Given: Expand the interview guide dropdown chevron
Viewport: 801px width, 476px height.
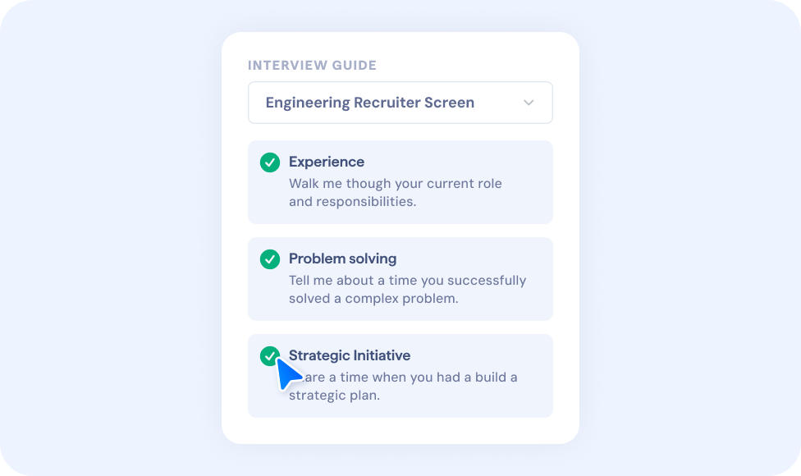Looking at the screenshot, I should (x=529, y=103).
